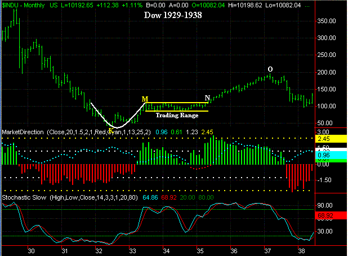Click the 200.00 price axis label

pos(327,72)
